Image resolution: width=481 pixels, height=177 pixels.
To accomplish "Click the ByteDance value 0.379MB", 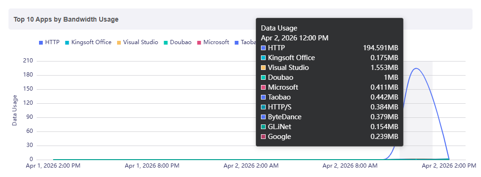I will click(384, 117).
